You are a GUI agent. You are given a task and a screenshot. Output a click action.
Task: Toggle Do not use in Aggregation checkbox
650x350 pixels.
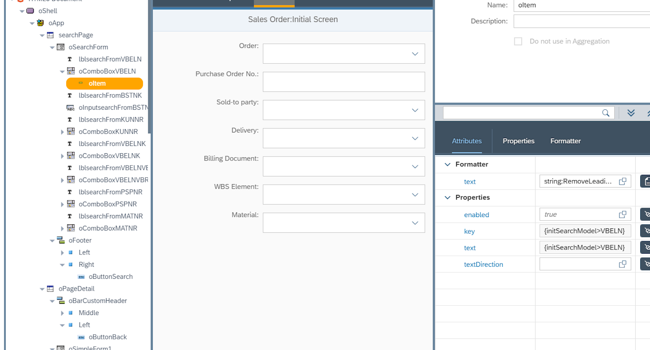518,41
